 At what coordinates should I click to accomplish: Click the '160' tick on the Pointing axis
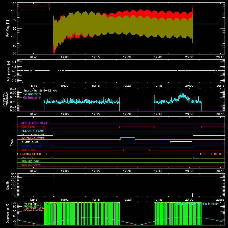14,11
